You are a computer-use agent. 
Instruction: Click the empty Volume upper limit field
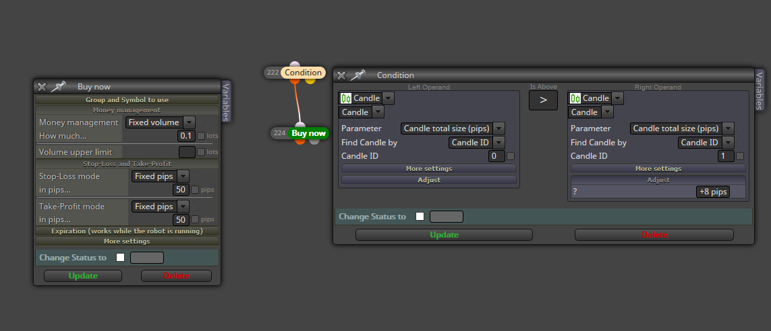tap(187, 152)
